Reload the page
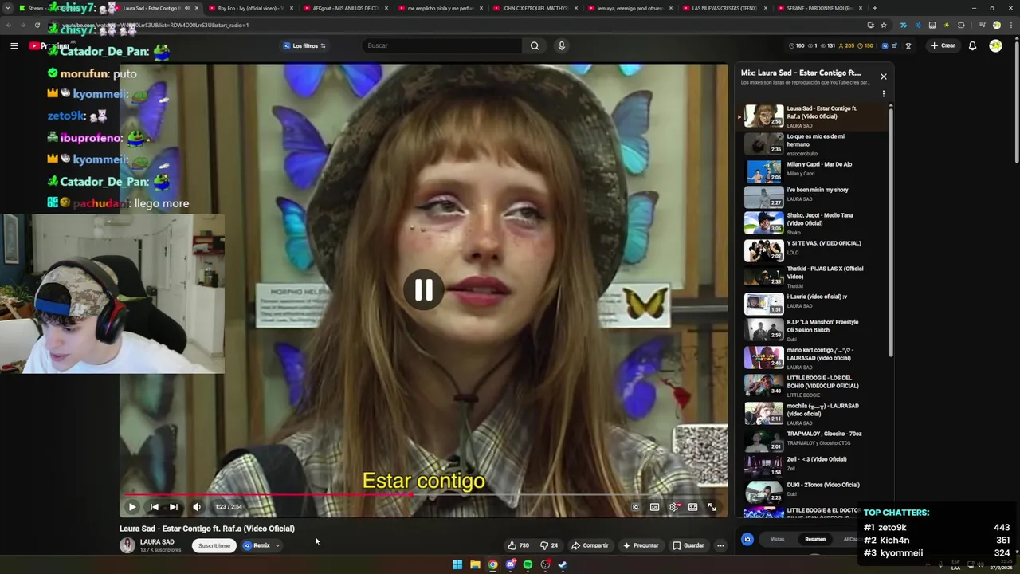This screenshot has height=574, width=1020. point(37,25)
